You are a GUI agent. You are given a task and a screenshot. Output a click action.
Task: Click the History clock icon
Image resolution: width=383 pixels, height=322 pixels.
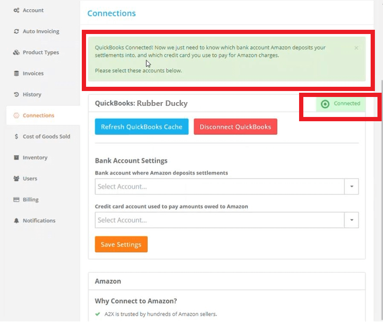[x=16, y=94]
